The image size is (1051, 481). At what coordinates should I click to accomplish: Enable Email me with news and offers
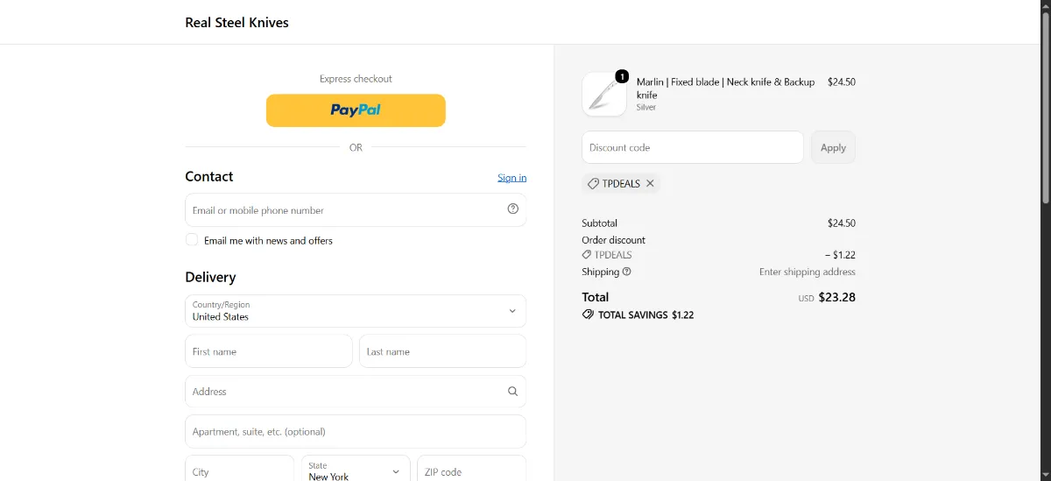coord(192,240)
